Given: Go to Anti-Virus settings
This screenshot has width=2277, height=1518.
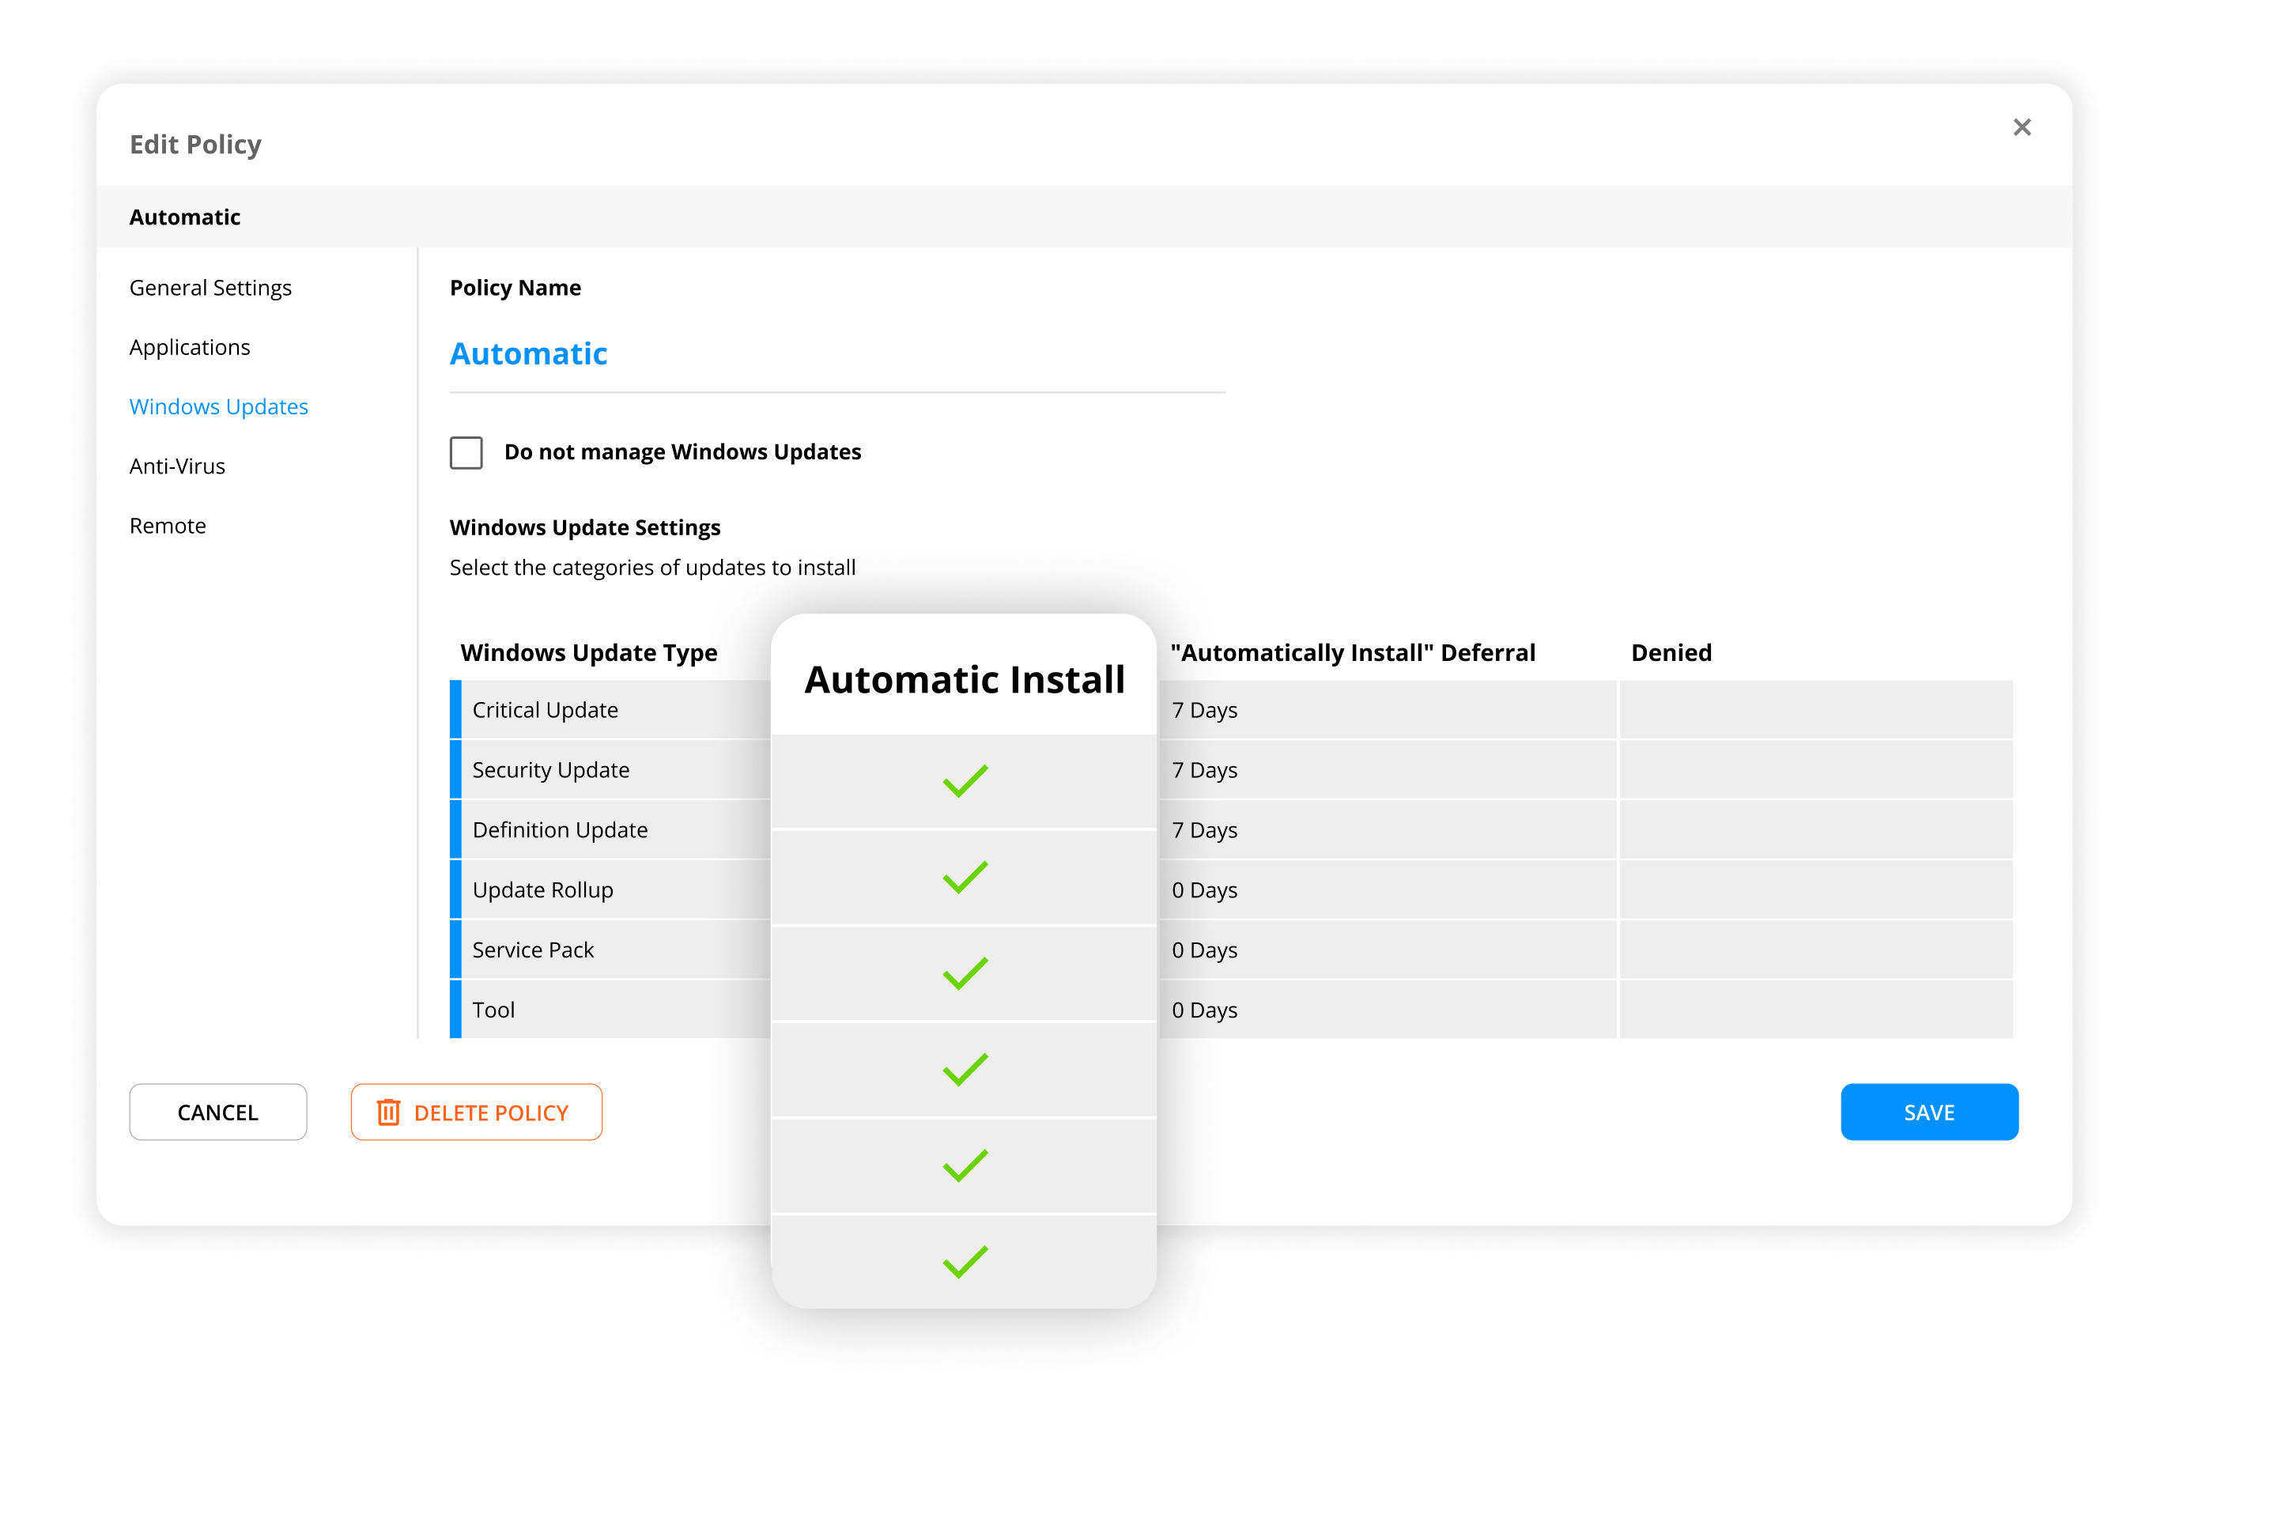Looking at the screenshot, I should click(x=177, y=466).
